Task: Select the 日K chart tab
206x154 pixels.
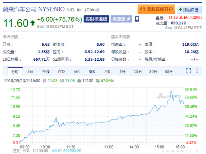Action: 76,72
